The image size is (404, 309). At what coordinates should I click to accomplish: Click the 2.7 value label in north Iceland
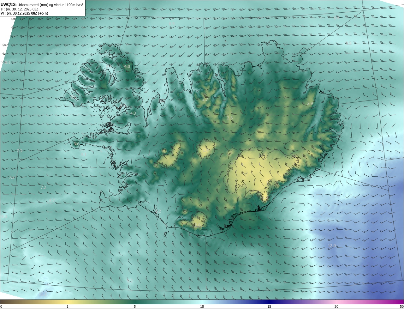[x=205, y=99]
